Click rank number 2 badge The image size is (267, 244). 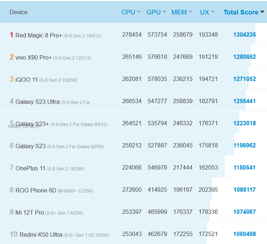tap(11, 57)
